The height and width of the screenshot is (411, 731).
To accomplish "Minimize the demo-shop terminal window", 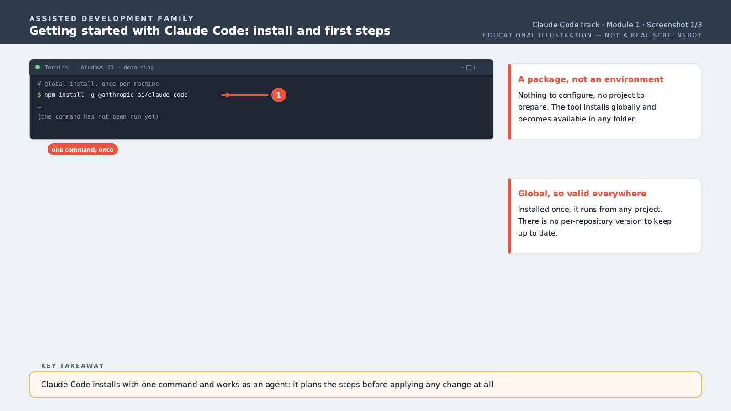I will 463,68.
